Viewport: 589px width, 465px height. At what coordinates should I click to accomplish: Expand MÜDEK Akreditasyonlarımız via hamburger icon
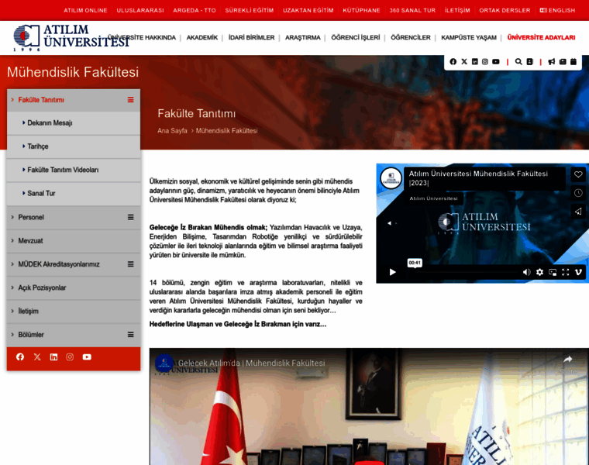tap(130, 264)
